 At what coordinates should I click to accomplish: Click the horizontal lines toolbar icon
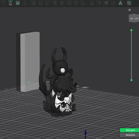[106, 3]
